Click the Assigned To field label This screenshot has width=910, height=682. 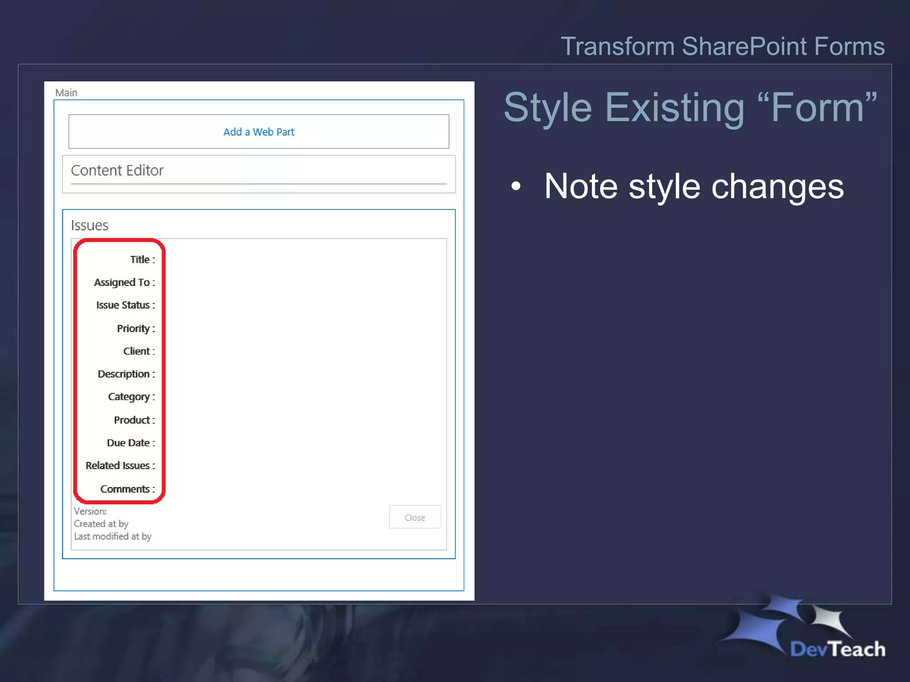[124, 282]
